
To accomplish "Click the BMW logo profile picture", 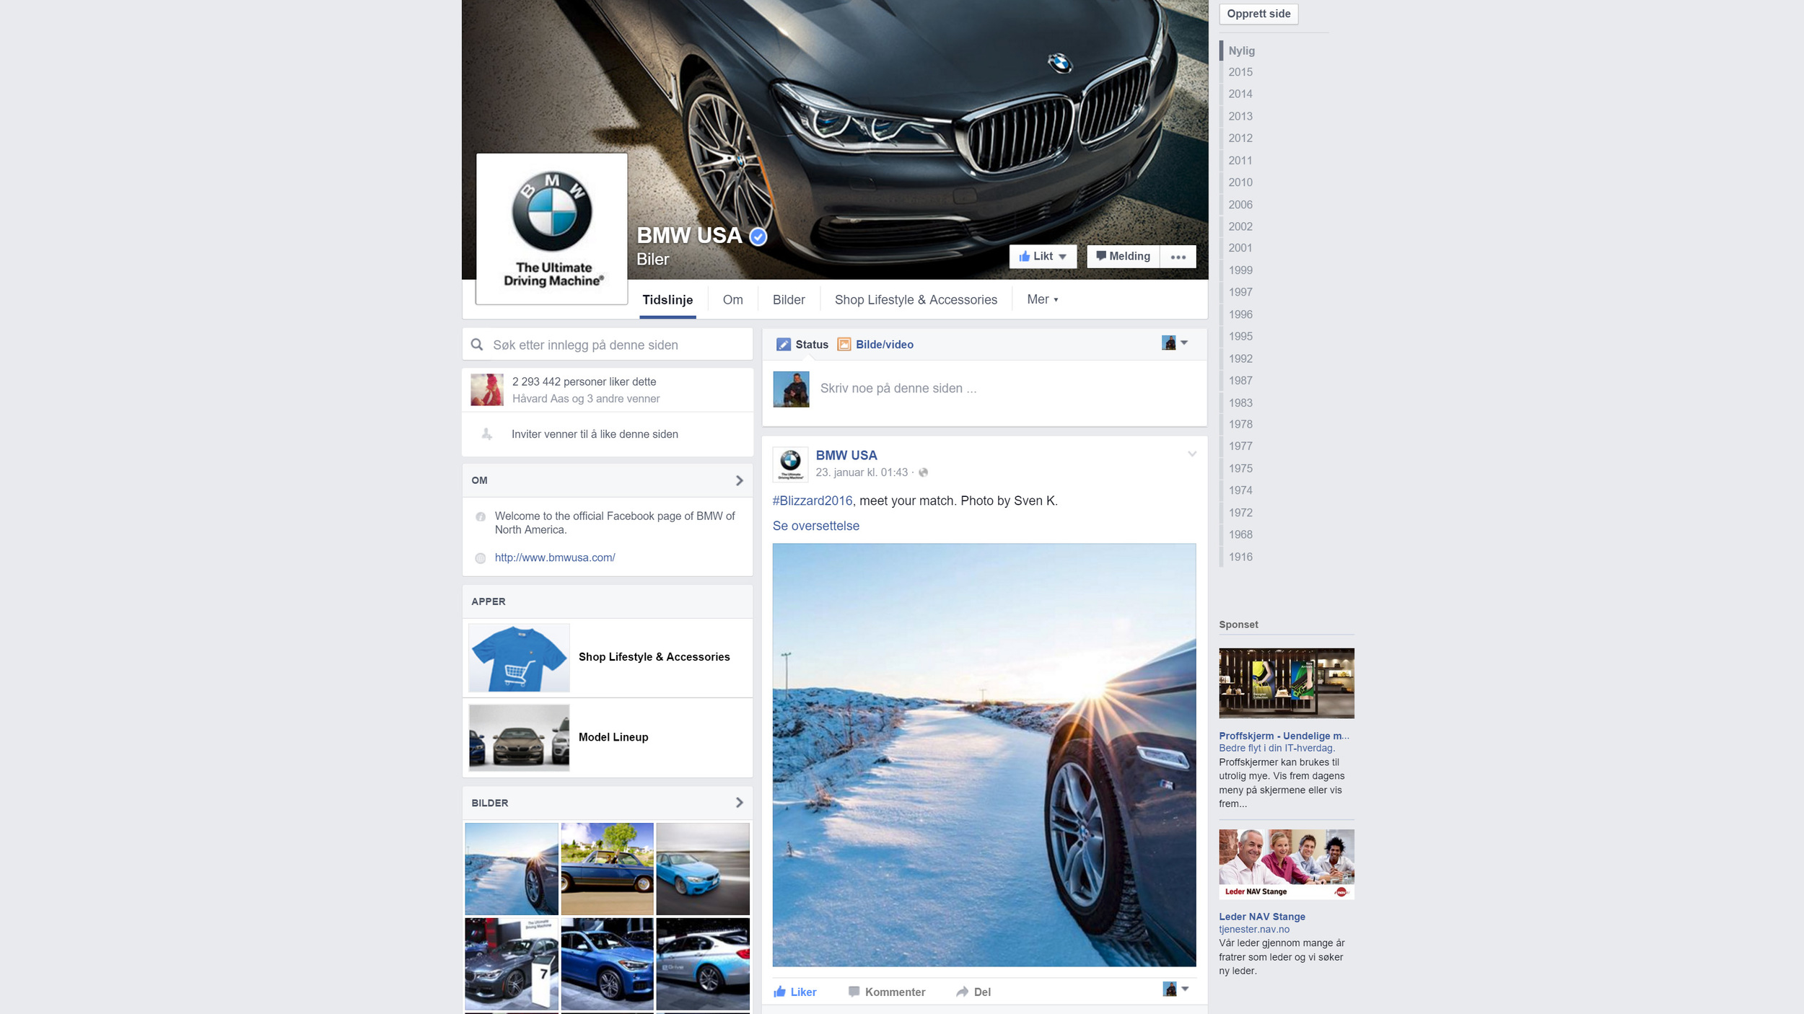I will coord(552,229).
